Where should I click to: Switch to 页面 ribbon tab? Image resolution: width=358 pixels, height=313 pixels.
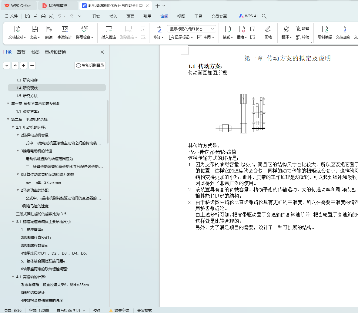[x=130, y=16]
